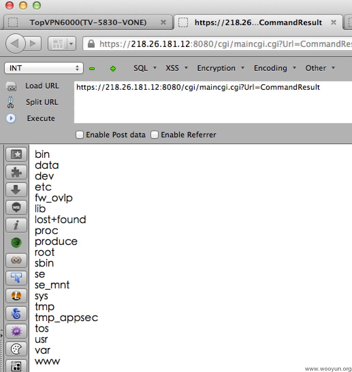The height and width of the screenshot is (372, 352).
Task: Click the 'dev' directory entry
Action: (x=44, y=176)
